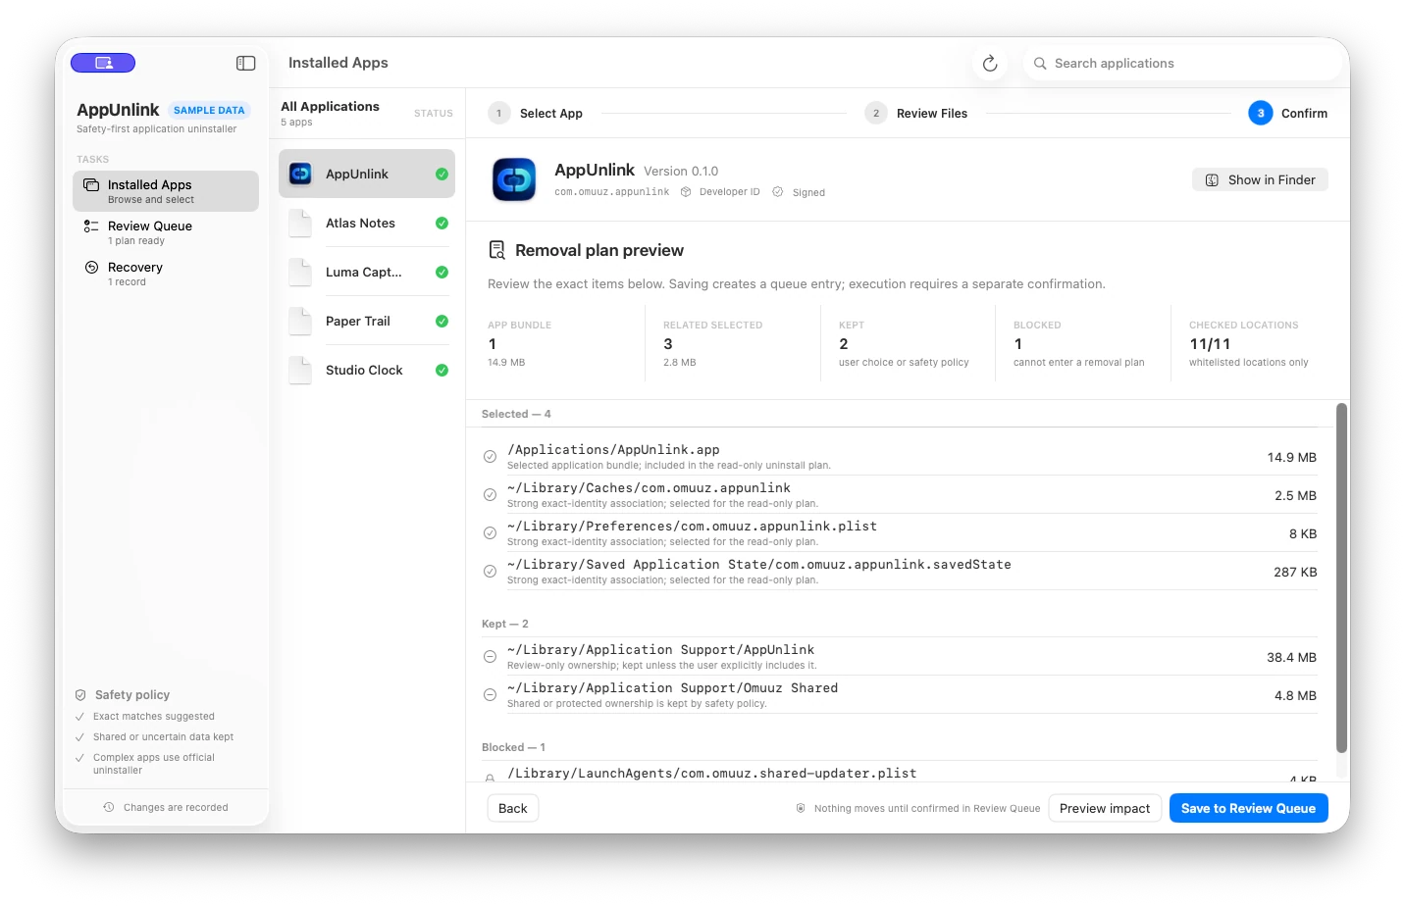Click Preview impact button
Screen dimensions: 1405x906
pyautogui.click(x=1105, y=808)
